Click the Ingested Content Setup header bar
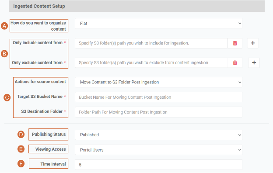This screenshot has height=173, width=273. [136, 6]
